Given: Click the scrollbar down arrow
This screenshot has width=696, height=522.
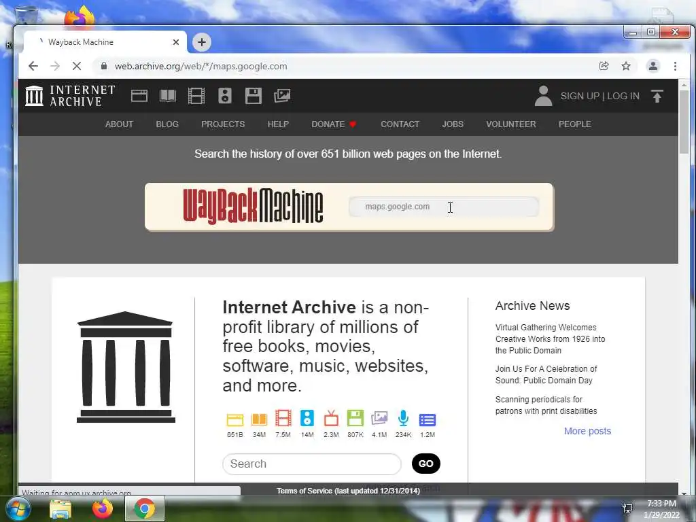Looking at the screenshot, I should pyautogui.click(x=684, y=493).
